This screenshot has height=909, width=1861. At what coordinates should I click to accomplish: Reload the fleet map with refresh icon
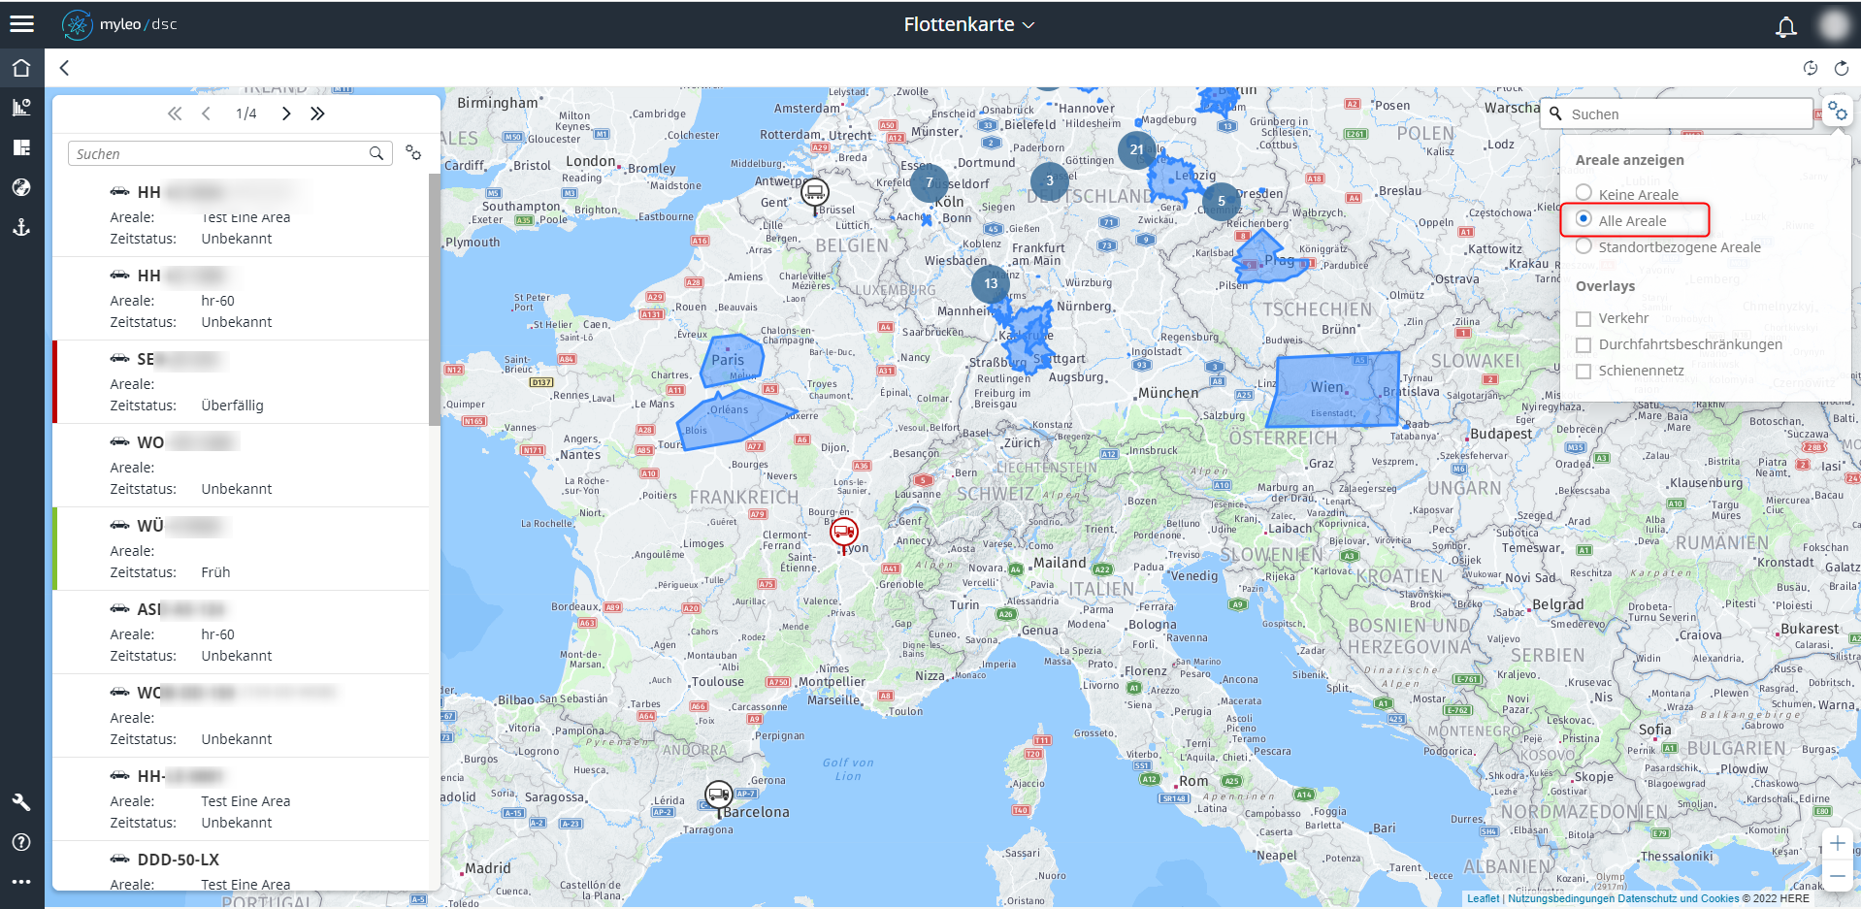click(1842, 68)
